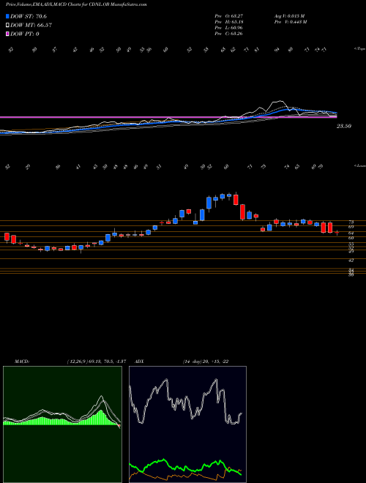Open the MACD histogram chart panel
The width and height of the screenshot is (366, 483).
coord(62,424)
